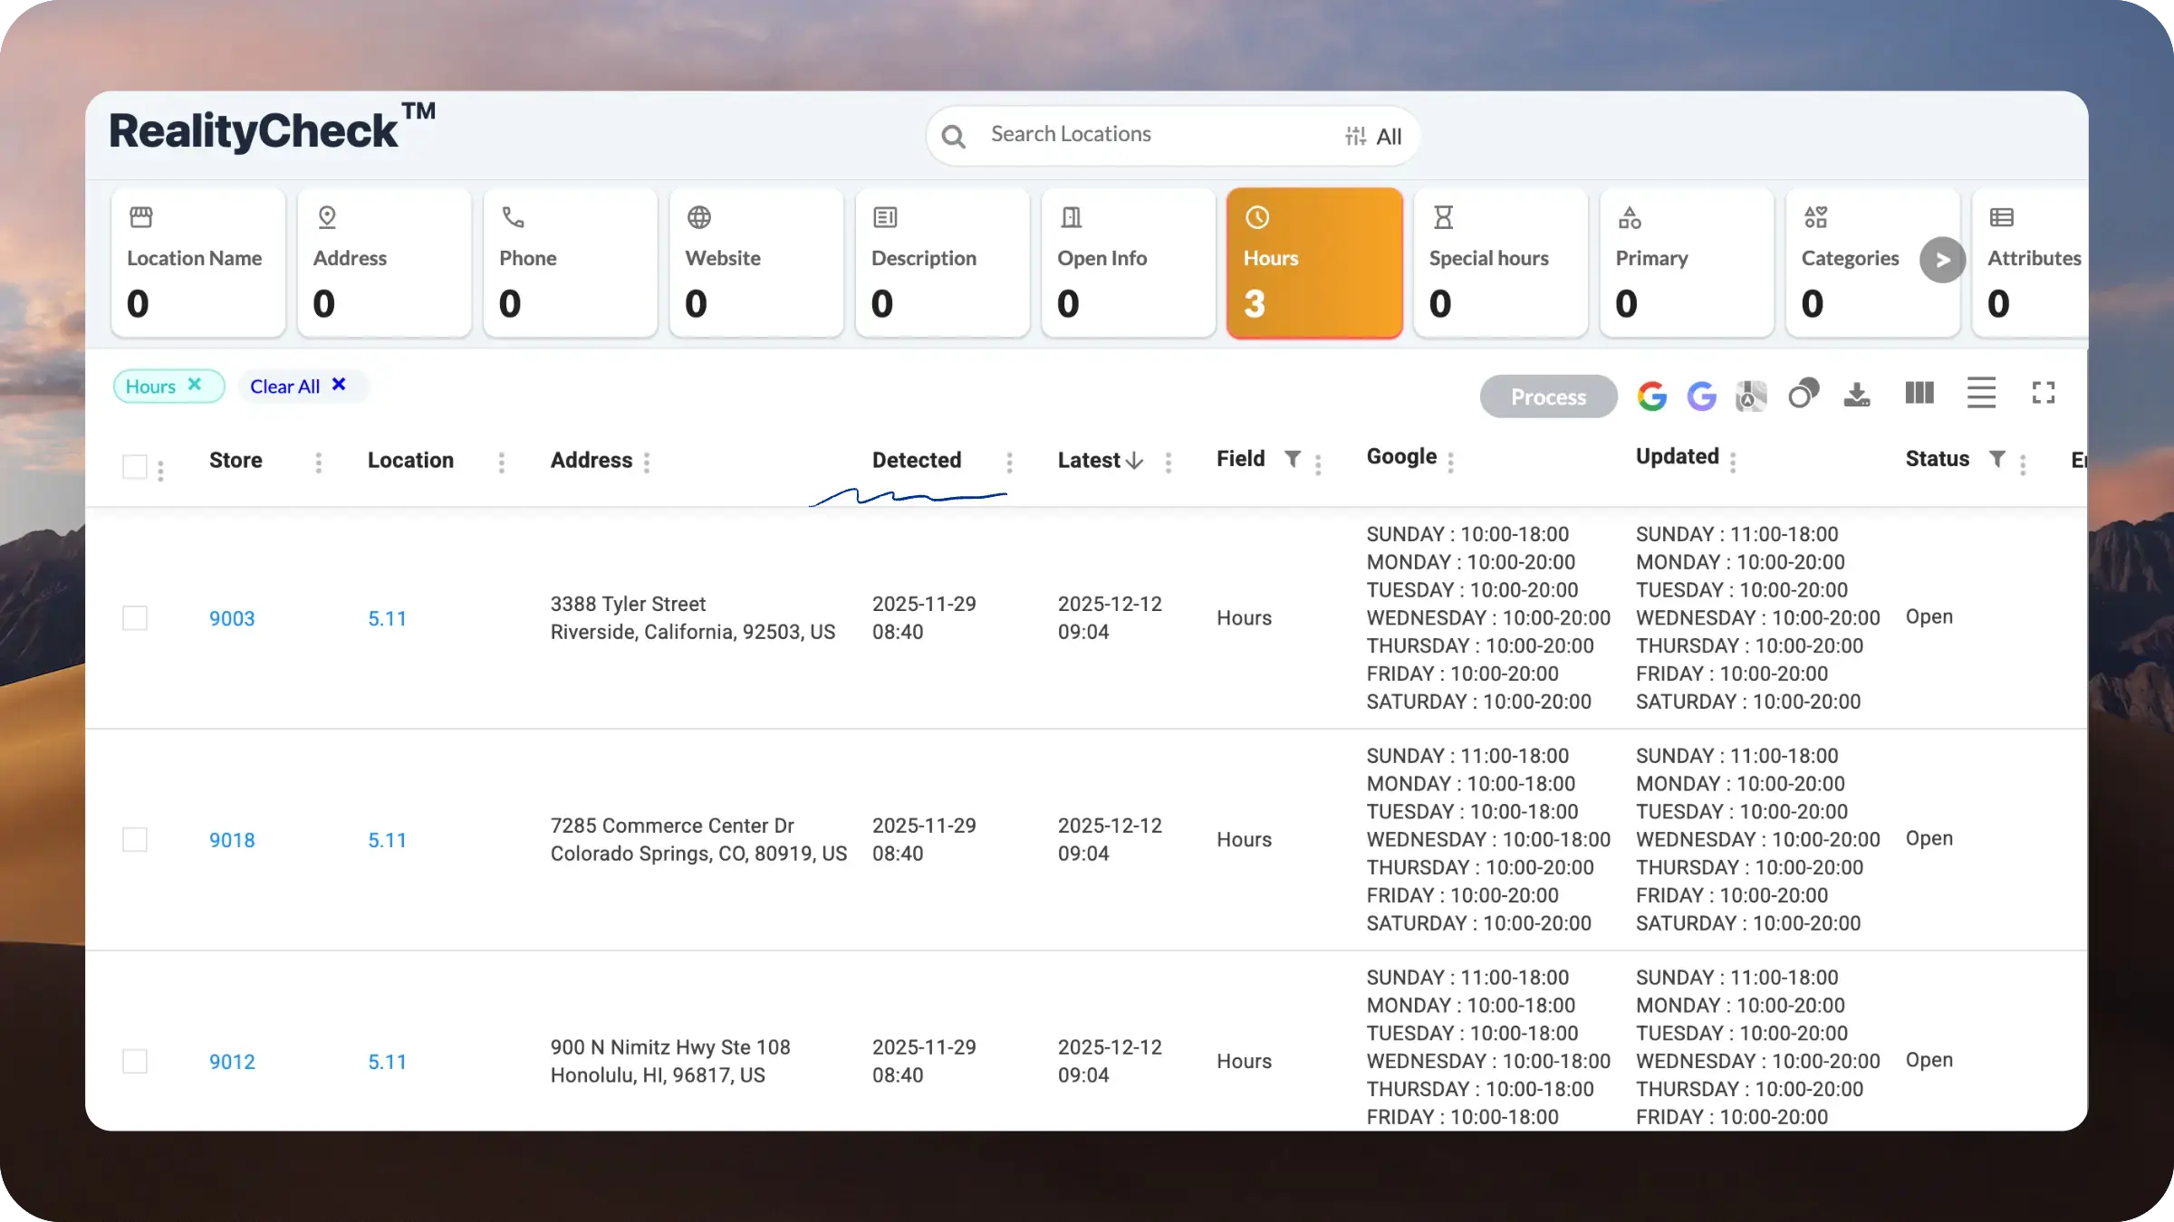
Task: Open store 9012 link
Action: point(232,1062)
